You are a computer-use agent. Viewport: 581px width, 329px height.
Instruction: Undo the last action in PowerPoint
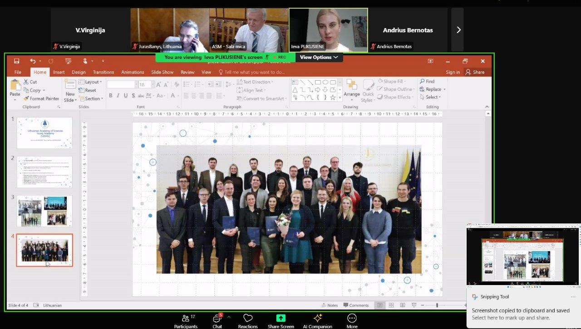coord(32,61)
